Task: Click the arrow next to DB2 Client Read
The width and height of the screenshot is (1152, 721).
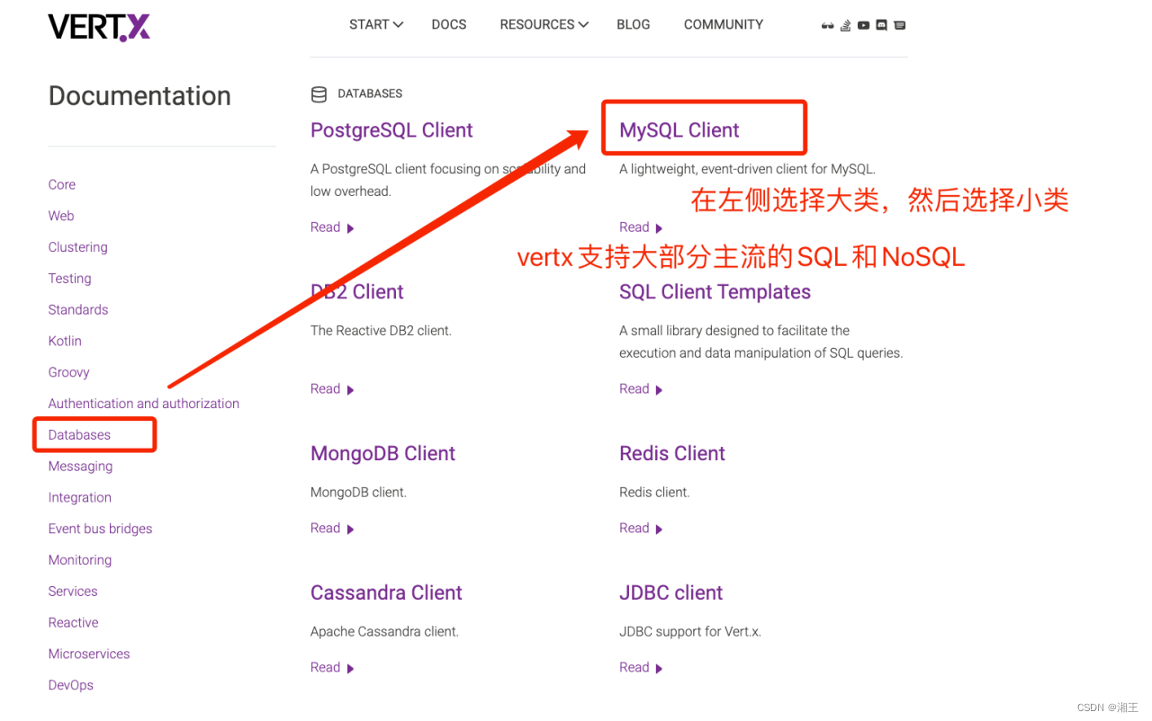Action: (x=350, y=390)
